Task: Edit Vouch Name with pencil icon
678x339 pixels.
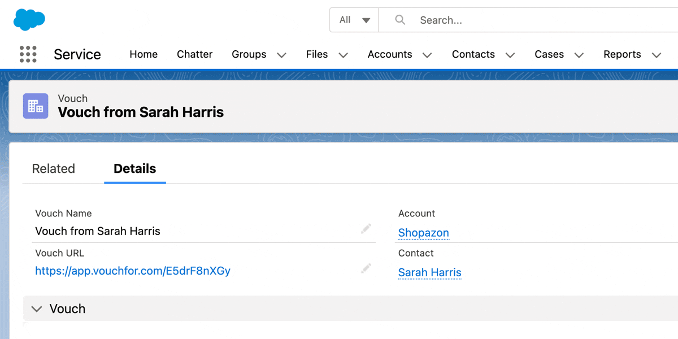Action: pyautogui.click(x=366, y=229)
